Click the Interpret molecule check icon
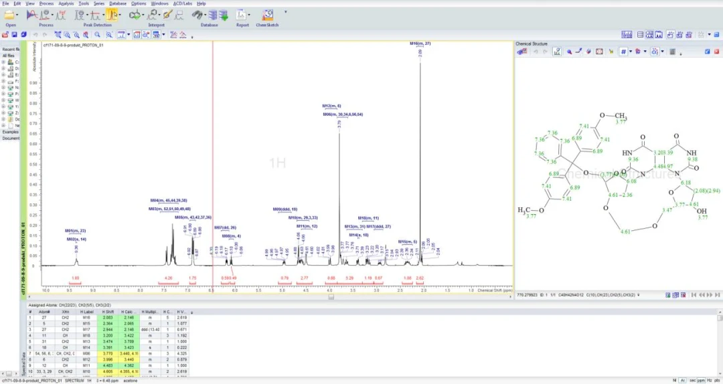Viewport: 723px width, 384px height. pyautogui.click(x=135, y=15)
